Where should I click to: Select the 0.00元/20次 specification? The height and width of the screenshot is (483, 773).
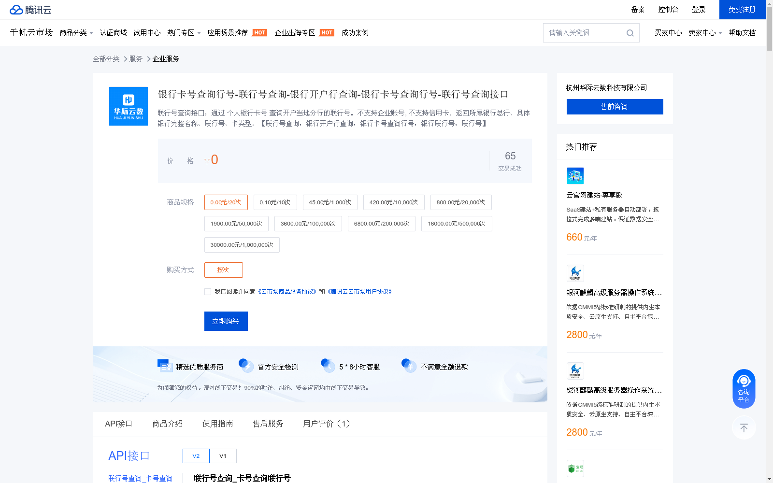tap(226, 202)
